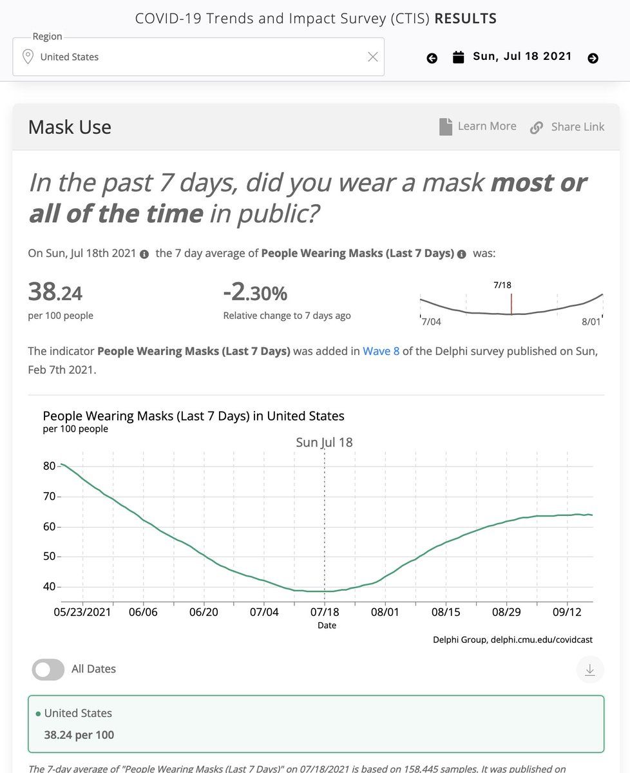Viewport: 630px width, 773px height.
Task: Clear the United States region selection
Action: (x=372, y=57)
